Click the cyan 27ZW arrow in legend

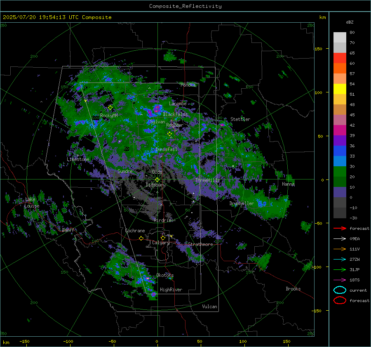[340, 260]
